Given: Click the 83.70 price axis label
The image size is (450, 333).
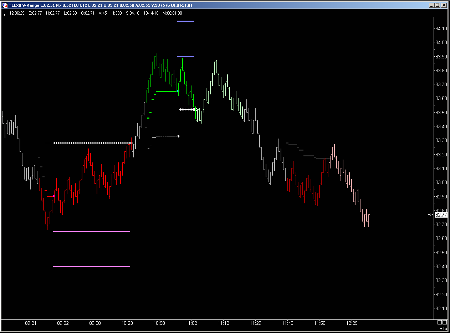Looking at the screenshot, I should [441, 84].
